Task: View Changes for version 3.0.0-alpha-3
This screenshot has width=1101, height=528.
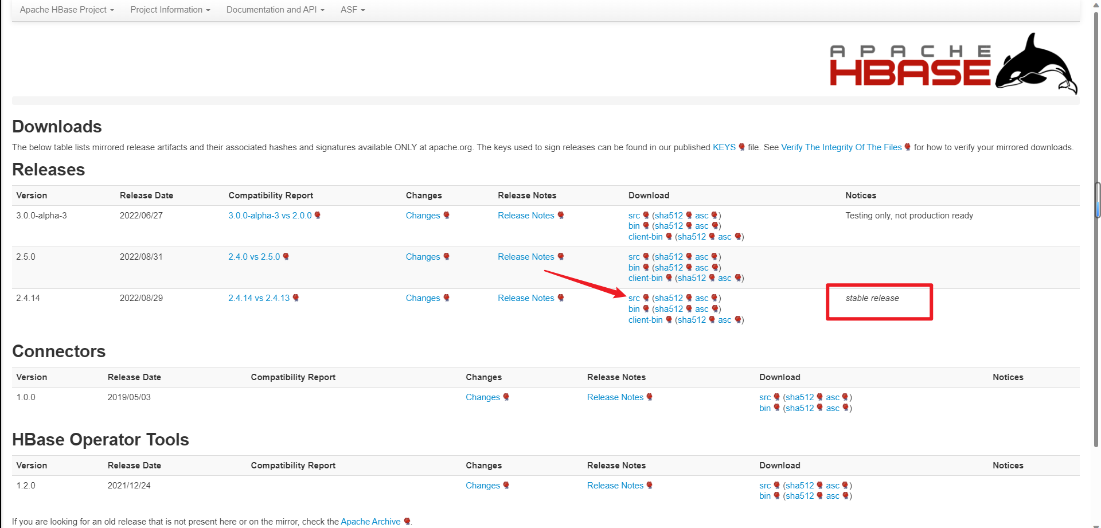Action: point(423,216)
